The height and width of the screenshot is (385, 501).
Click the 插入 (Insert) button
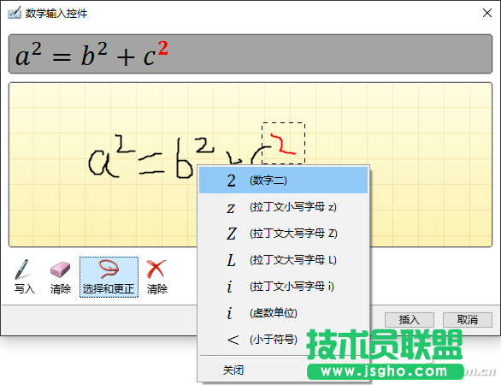click(x=410, y=320)
